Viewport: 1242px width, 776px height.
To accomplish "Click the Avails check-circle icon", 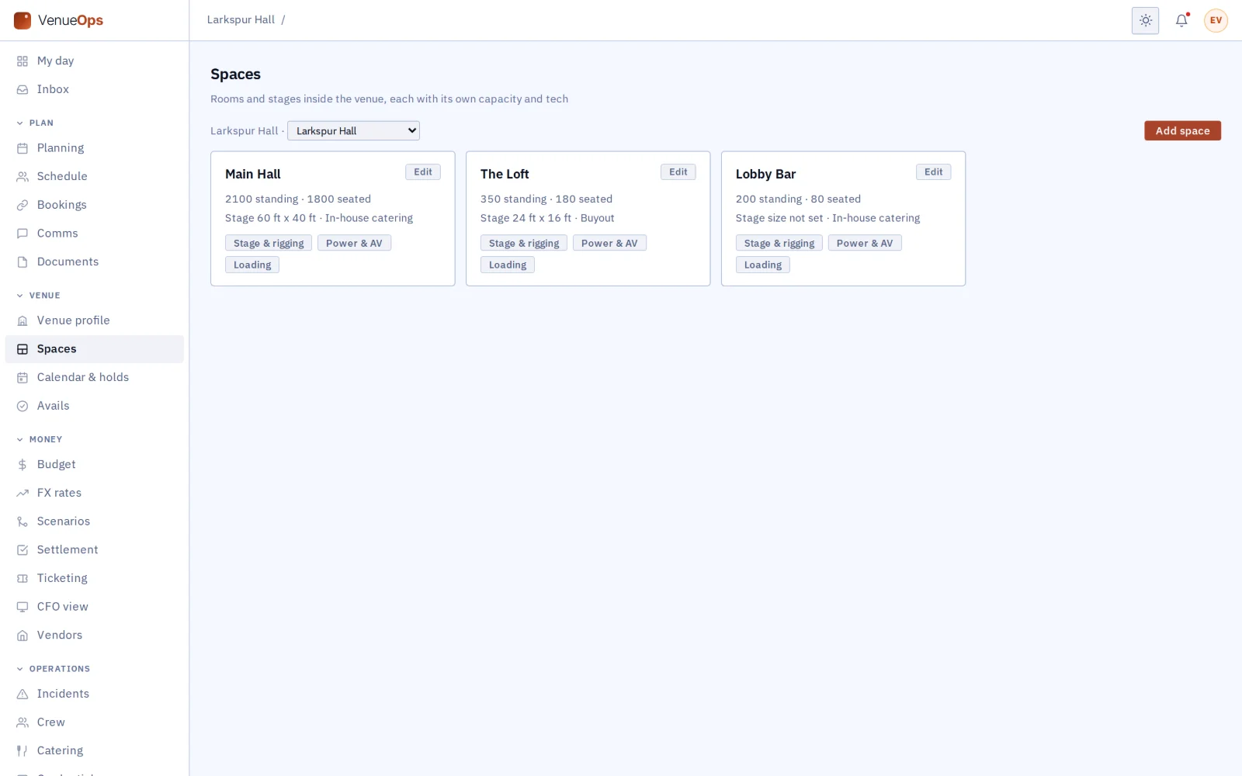I will tap(23, 407).
